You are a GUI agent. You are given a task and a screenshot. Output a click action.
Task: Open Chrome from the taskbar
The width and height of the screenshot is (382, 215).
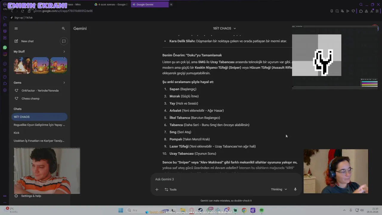244,210
